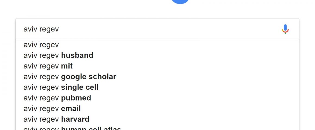Select the 'aviv regev google scholar' suggestion
The height and width of the screenshot is (130, 315).
pyautogui.click(x=157, y=77)
